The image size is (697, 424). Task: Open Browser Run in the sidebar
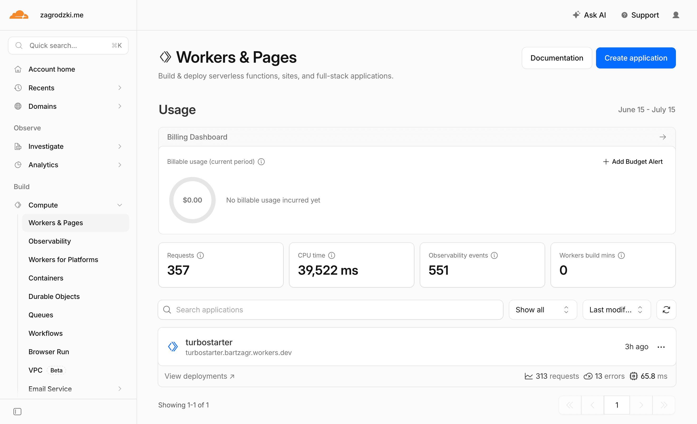click(49, 352)
